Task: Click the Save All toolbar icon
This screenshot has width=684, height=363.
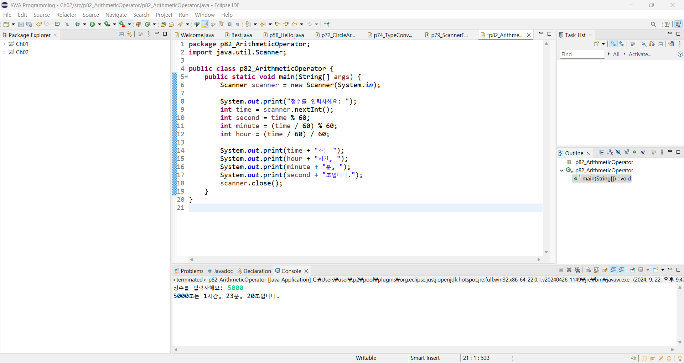Action: click(29, 24)
